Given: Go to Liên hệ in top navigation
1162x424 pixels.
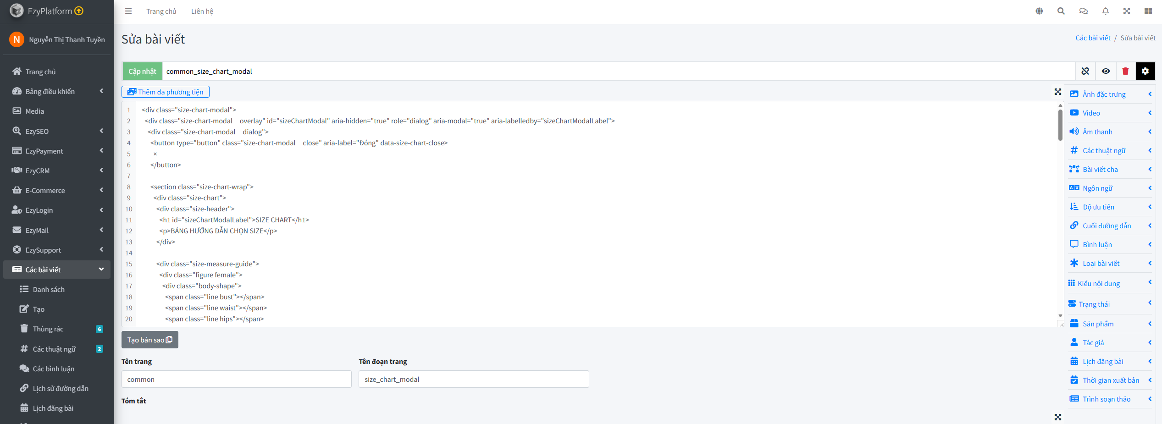Looking at the screenshot, I should (x=202, y=11).
